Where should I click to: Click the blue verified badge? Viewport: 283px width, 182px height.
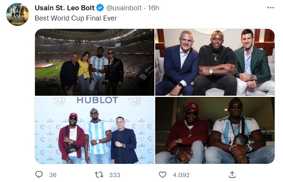point(100,8)
